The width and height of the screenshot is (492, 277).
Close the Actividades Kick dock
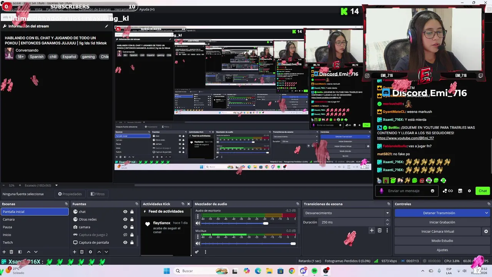point(188,204)
